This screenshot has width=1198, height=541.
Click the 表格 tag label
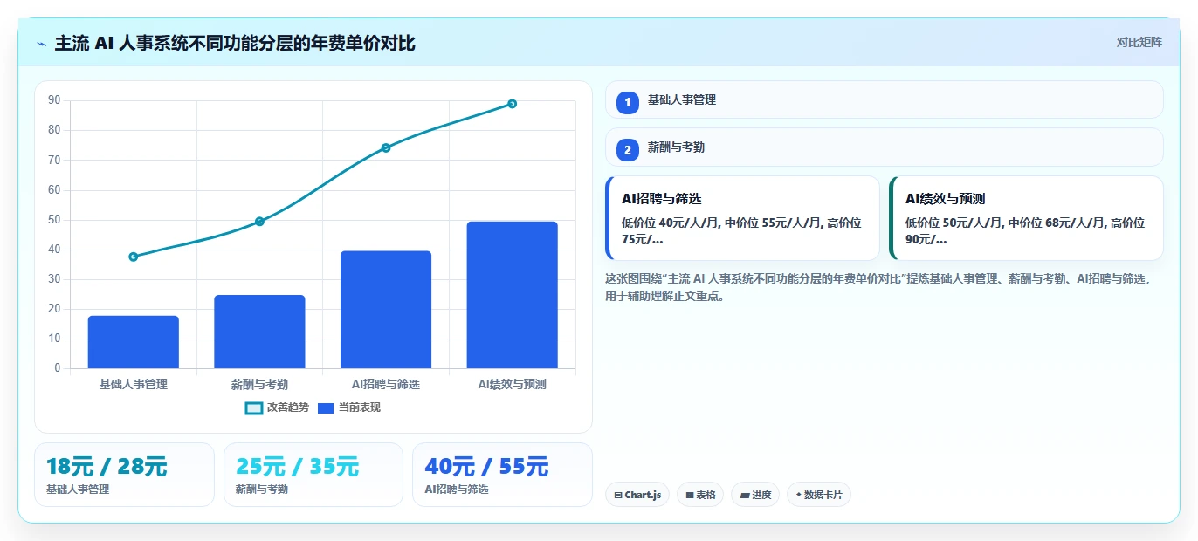(706, 495)
